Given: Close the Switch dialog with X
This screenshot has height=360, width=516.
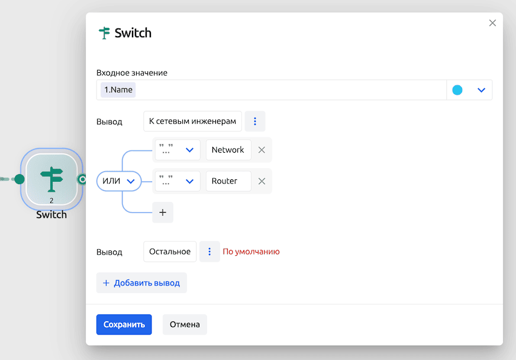Looking at the screenshot, I should coord(492,23).
